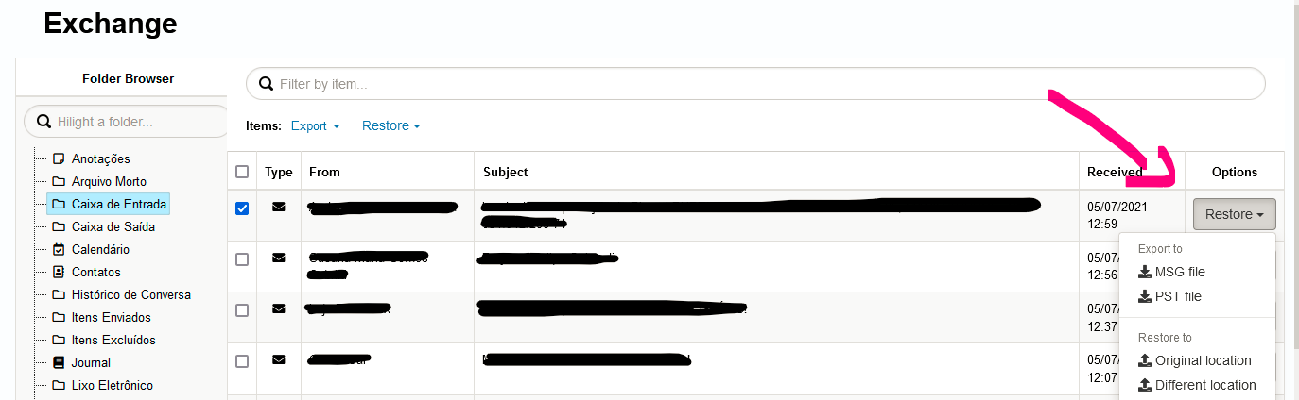The image size is (1299, 400).
Task: Click the search magnifier in item filter
Action: pyautogui.click(x=267, y=84)
